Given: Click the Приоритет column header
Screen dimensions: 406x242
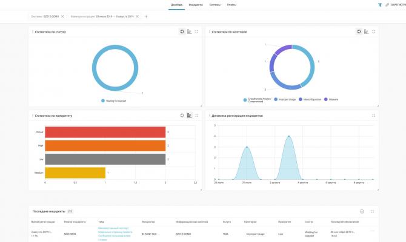Looking at the screenshot, I should (x=285, y=222).
